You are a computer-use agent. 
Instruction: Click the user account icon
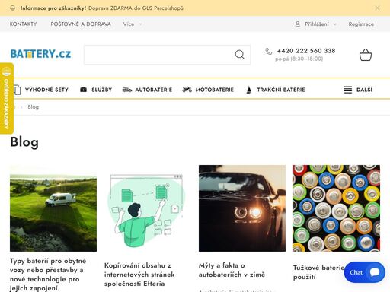(298, 24)
